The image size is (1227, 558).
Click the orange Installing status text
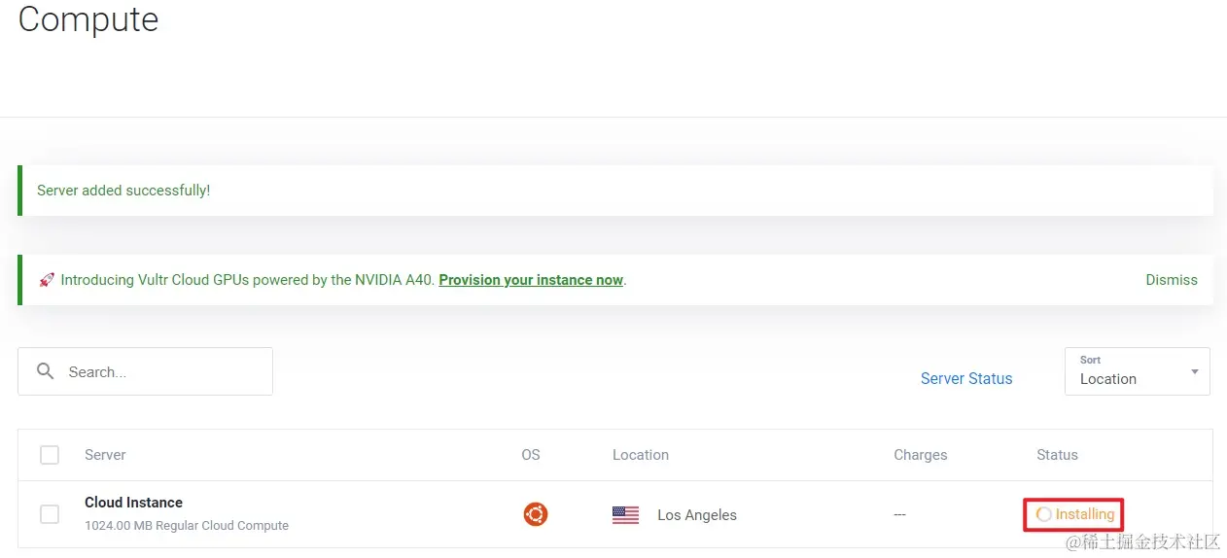click(1085, 514)
